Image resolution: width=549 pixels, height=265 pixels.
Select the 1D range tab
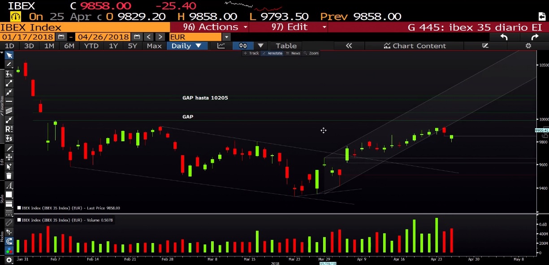point(9,46)
